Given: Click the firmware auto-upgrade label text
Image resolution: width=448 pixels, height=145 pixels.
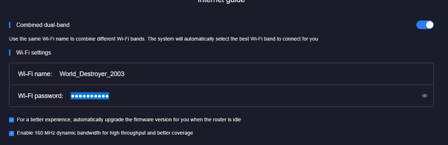Looking at the screenshot, I should pyautogui.click(x=129, y=120).
